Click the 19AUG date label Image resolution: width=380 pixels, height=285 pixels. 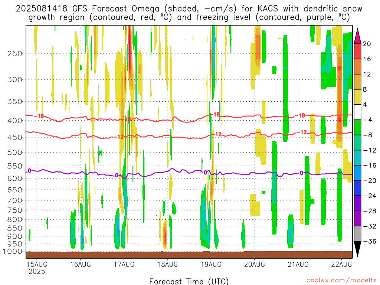pos(211,264)
